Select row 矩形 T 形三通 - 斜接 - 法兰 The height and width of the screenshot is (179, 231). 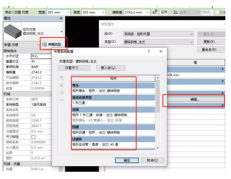(113, 115)
